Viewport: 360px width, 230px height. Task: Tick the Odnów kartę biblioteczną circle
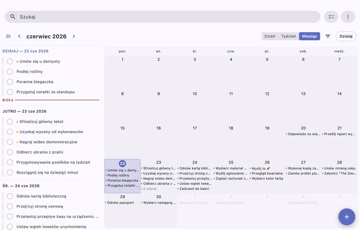click(10, 196)
